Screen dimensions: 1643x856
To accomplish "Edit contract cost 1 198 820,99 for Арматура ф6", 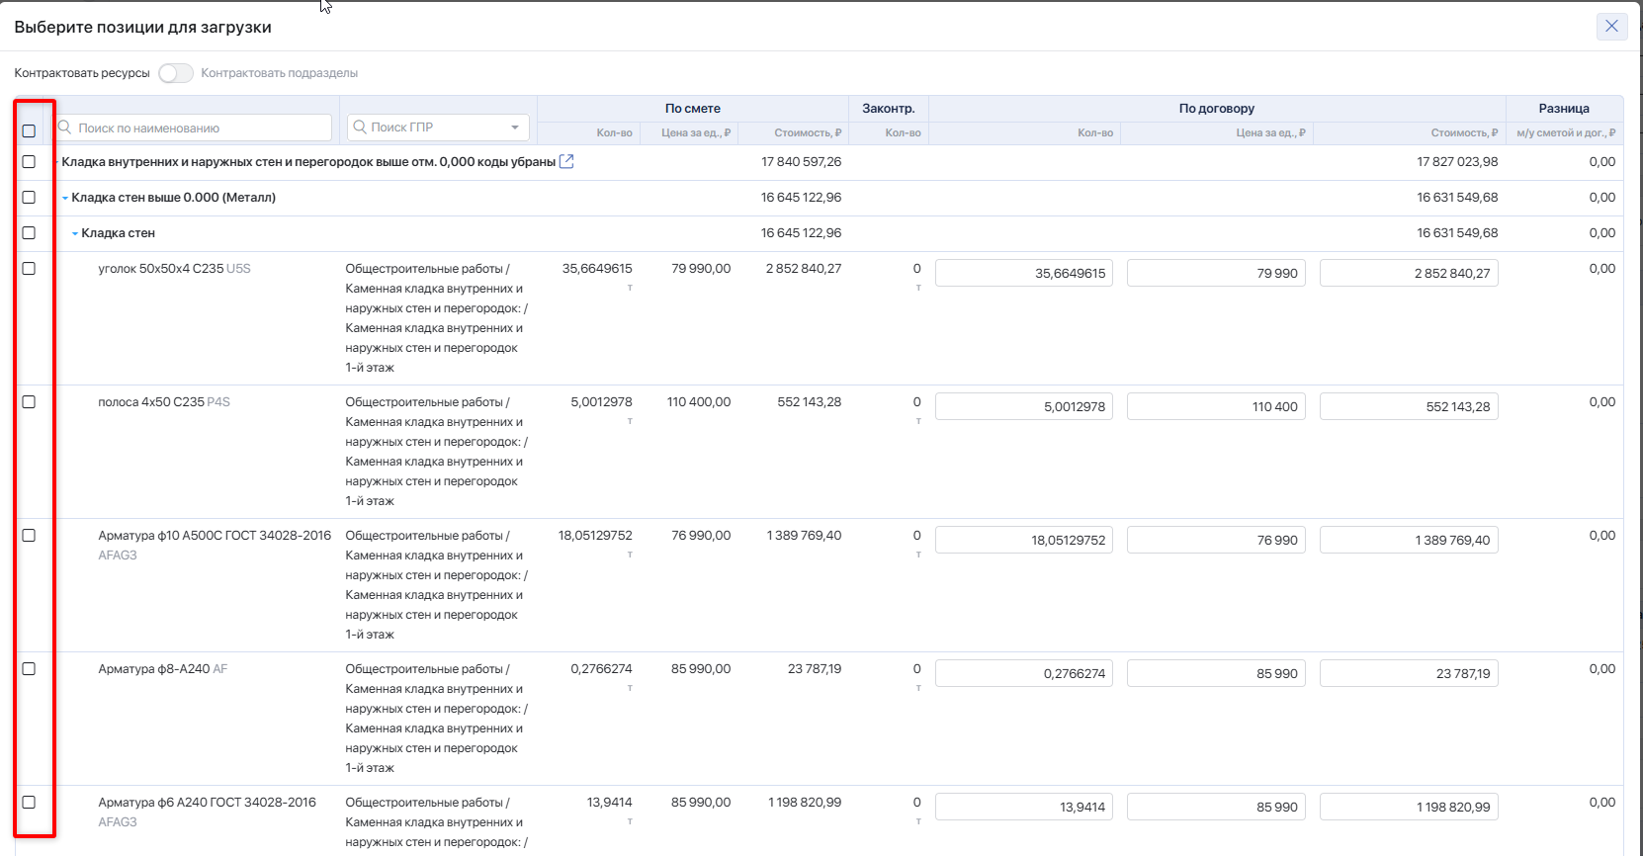I will [x=1408, y=807].
